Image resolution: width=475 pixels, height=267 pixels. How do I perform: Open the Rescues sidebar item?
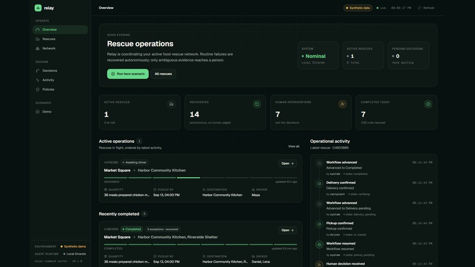[60, 39]
